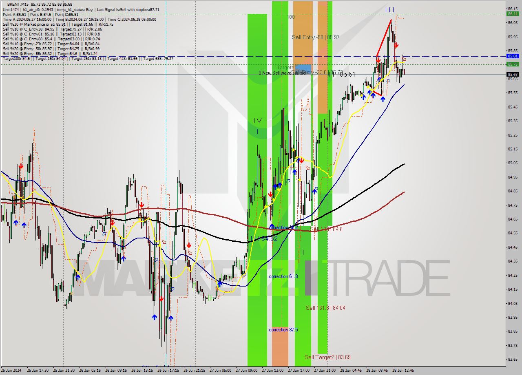This screenshot has height=375, width=522.
Task: Click the '26 Jun 21:15' time axis label
Action: pyautogui.click(x=194, y=371)
